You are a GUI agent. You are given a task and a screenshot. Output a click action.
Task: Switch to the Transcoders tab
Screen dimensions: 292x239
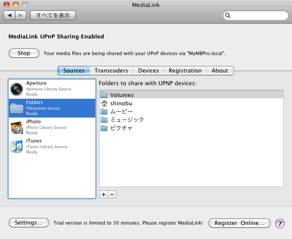click(x=111, y=71)
